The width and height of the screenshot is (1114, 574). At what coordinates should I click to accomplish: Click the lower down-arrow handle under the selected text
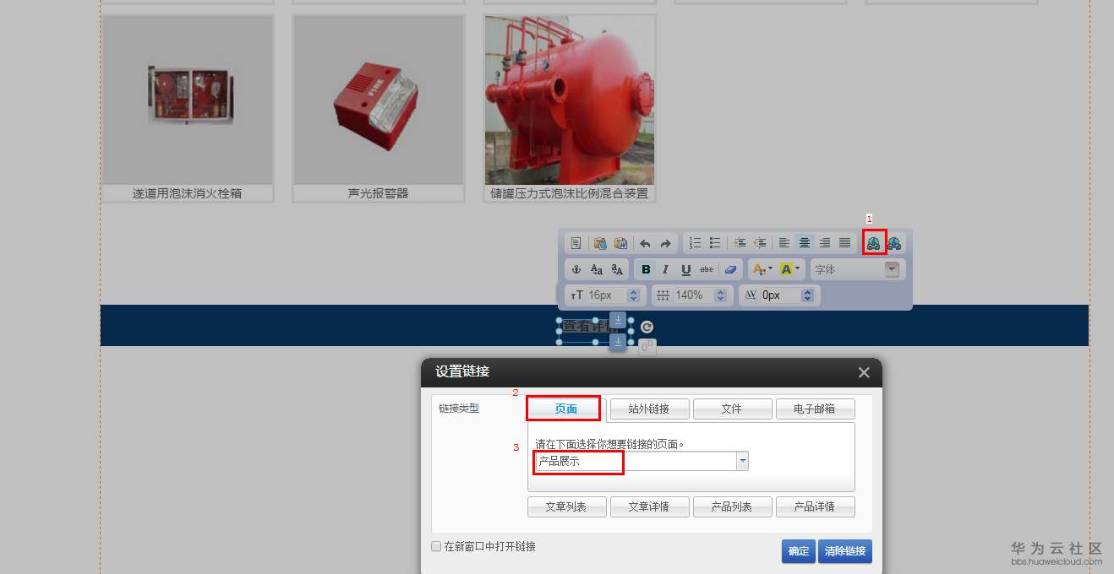618,341
